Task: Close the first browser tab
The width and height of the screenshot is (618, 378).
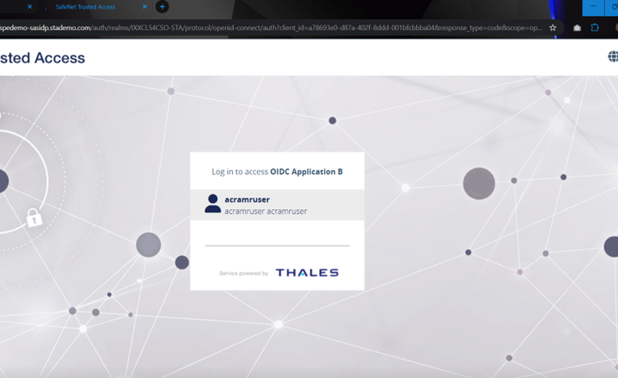Action: pos(30,7)
